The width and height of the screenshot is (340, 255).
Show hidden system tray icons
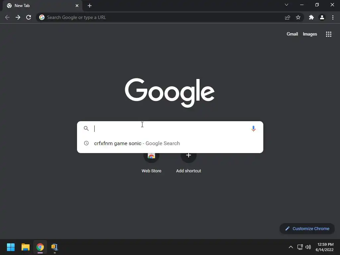291,247
